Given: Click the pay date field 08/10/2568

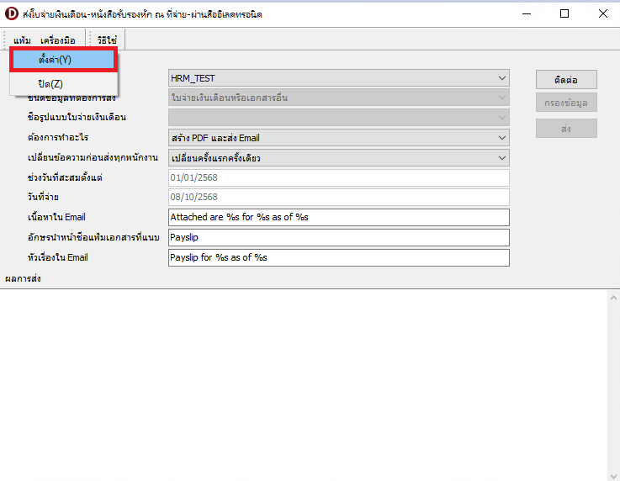Looking at the screenshot, I should [x=338, y=197].
